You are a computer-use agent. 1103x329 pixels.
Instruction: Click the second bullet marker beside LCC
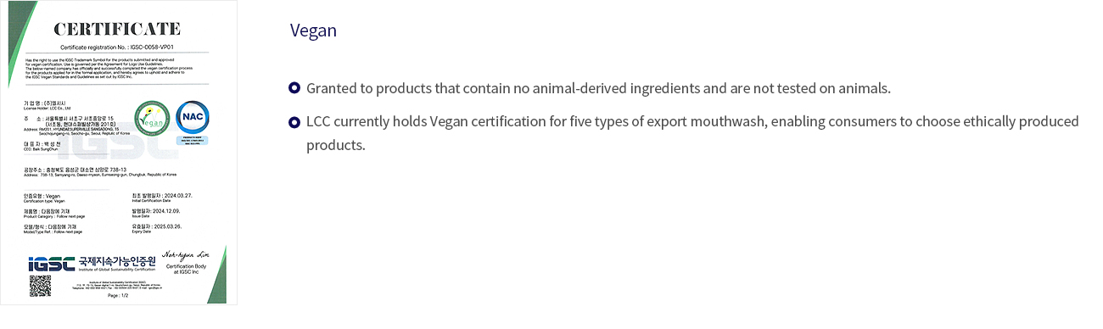[294, 121]
